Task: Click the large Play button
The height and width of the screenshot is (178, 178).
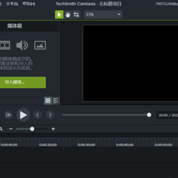Action: click(x=23, y=115)
